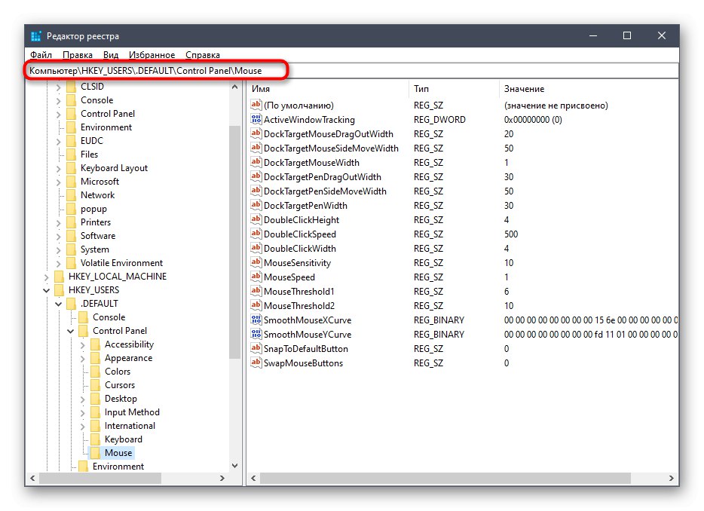Image resolution: width=704 pixels, height=511 pixels.
Task: Expand the Keyboard Layout key
Action: coord(58,168)
